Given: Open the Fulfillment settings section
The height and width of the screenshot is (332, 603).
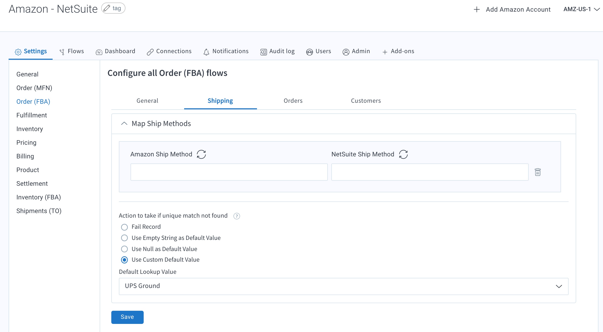Looking at the screenshot, I should (x=32, y=115).
